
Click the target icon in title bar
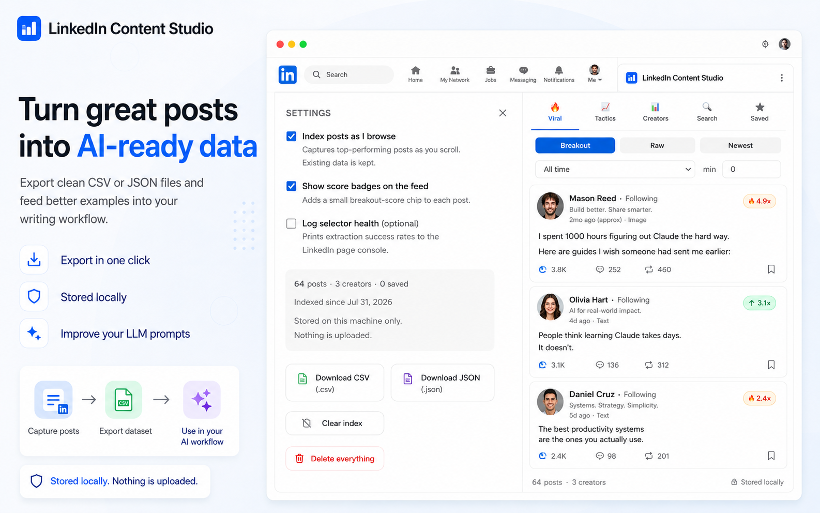point(765,44)
